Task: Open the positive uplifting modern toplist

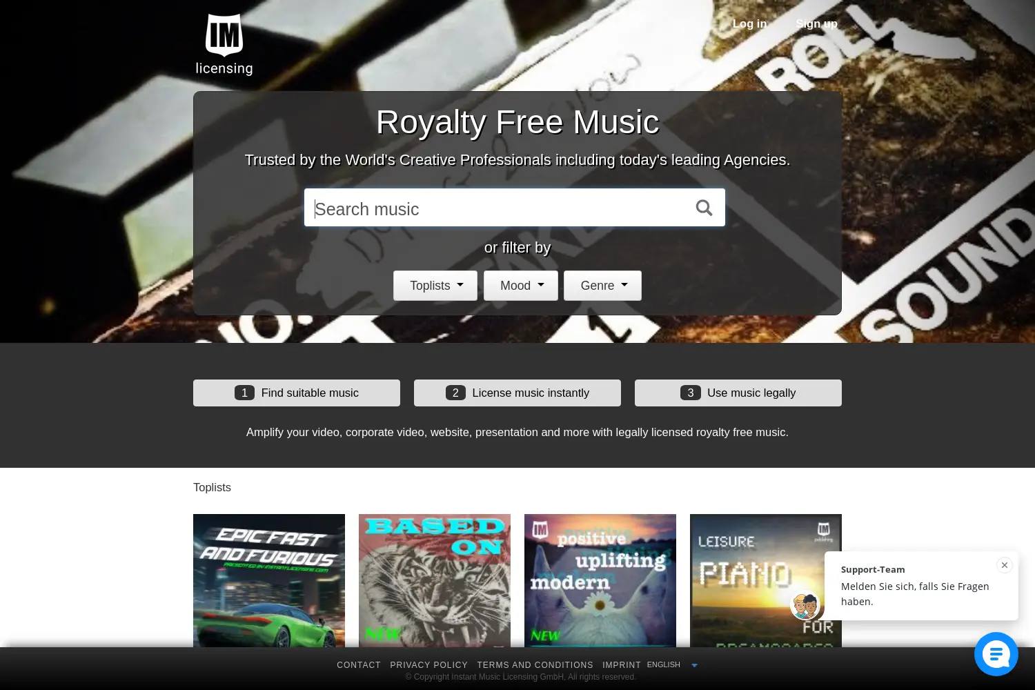Action: [600, 580]
